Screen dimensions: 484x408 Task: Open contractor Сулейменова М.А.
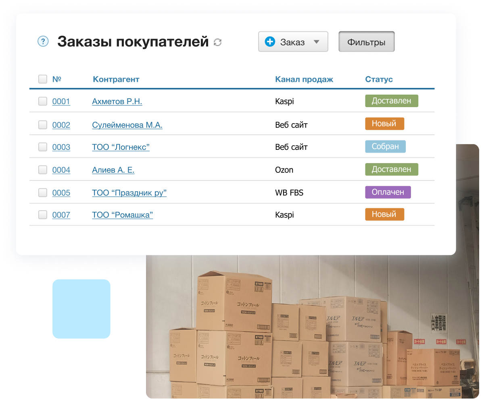pyautogui.click(x=127, y=125)
